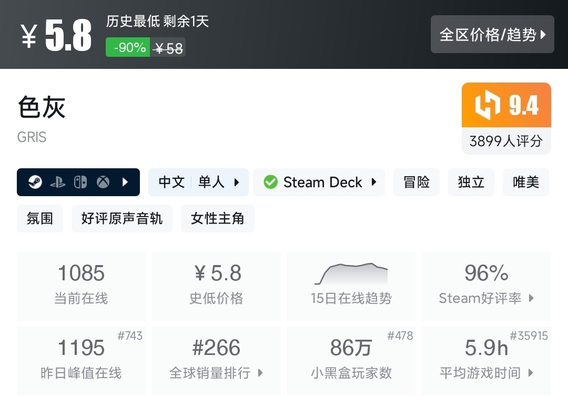Select the 独立 genre tag
The width and height of the screenshot is (568, 396).
tap(471, 182)
